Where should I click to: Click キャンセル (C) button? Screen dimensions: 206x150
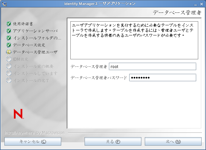[x=33, y=141]
